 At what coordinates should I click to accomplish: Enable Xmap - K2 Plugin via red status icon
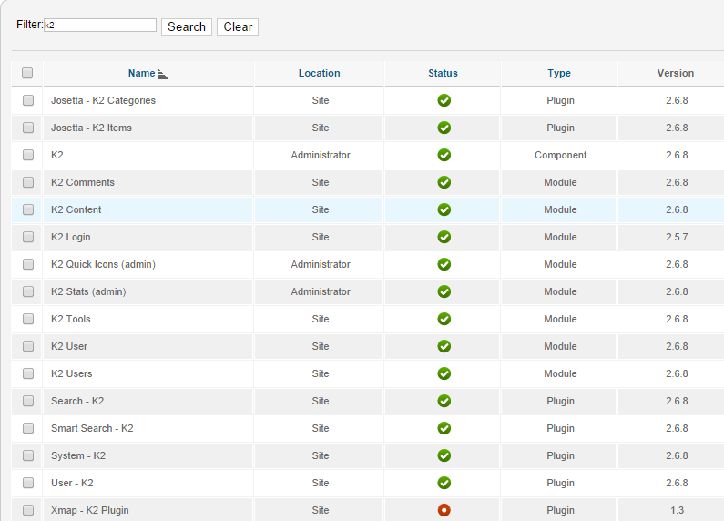[444, 510]
